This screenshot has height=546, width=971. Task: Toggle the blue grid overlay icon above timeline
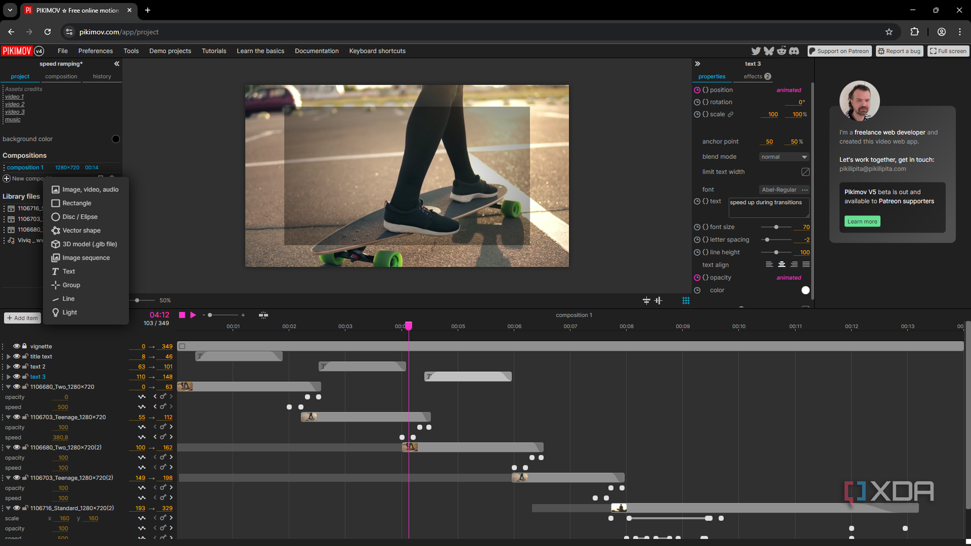tap(686, 300)
